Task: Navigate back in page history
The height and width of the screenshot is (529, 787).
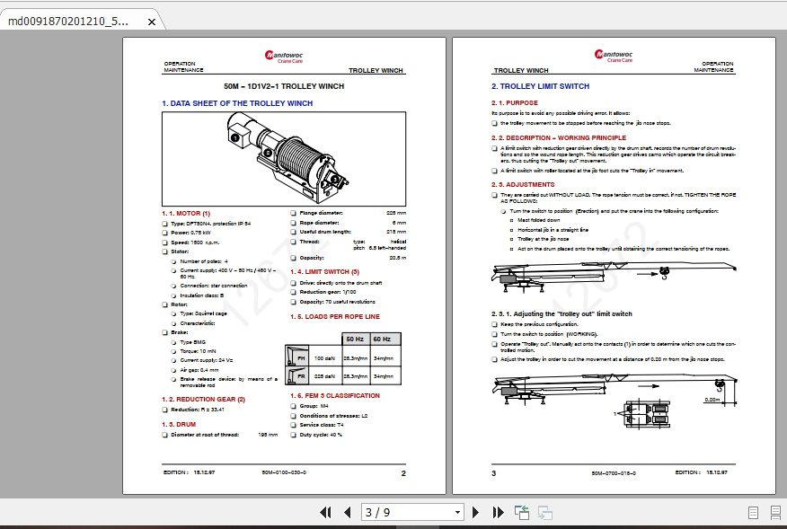Action: (521, 512)
